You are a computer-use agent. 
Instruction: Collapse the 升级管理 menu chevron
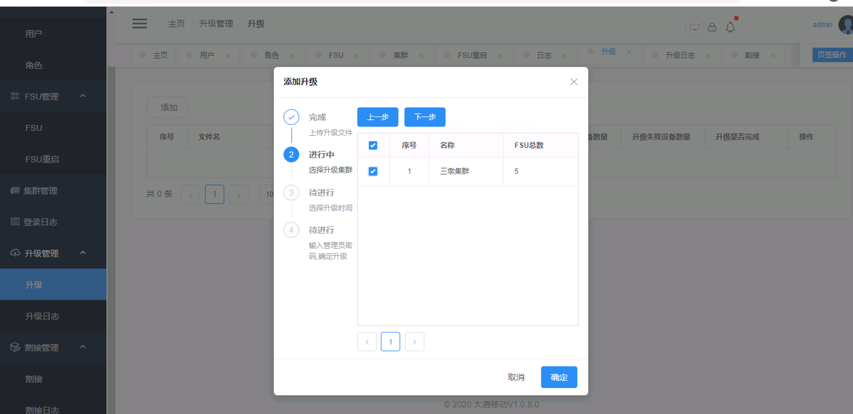tap(83, 253)
